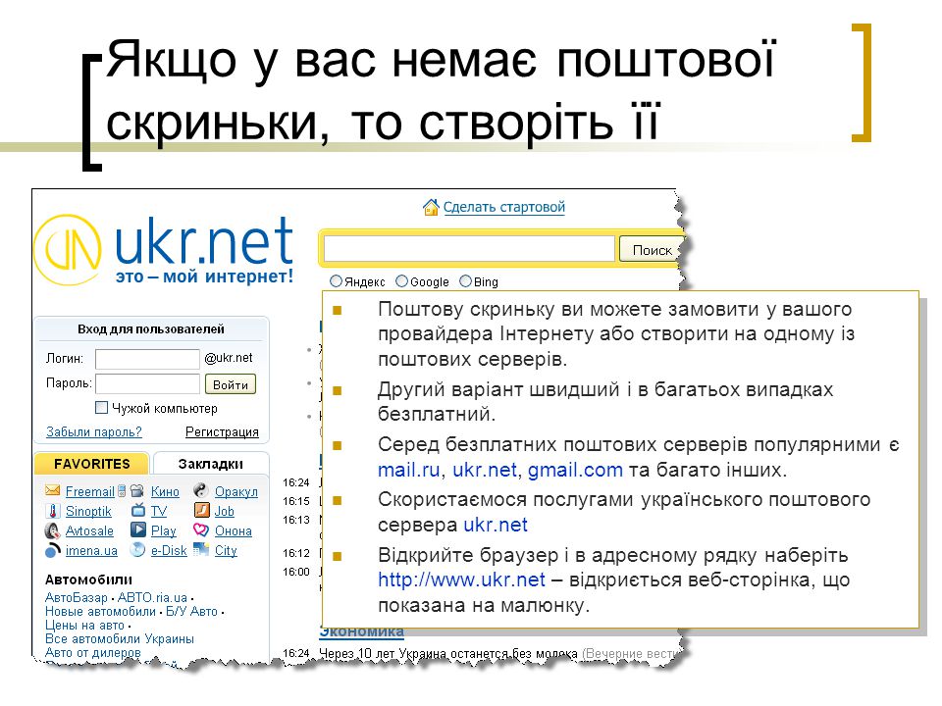This screenshot has width=942, height=706.
Task: Click the Автомобили section heading
Action: [x=88, y=580]
